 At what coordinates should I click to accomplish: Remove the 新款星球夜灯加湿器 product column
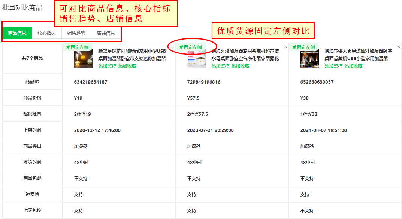pyautogui.click(x=173, y=47)
